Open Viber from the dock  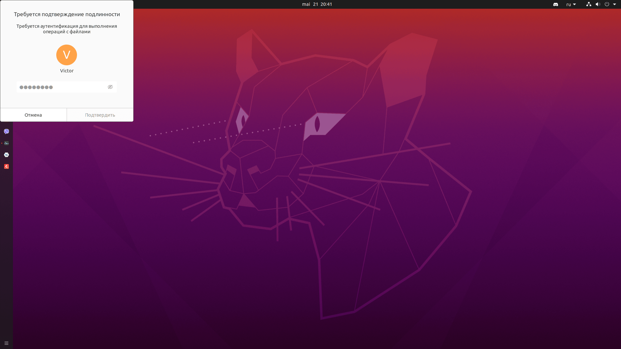[6, 131]
